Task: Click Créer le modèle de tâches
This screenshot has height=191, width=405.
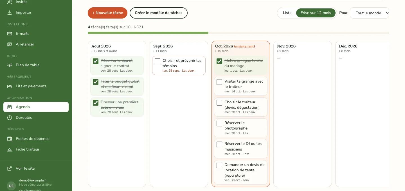Action: pos(159,13)
